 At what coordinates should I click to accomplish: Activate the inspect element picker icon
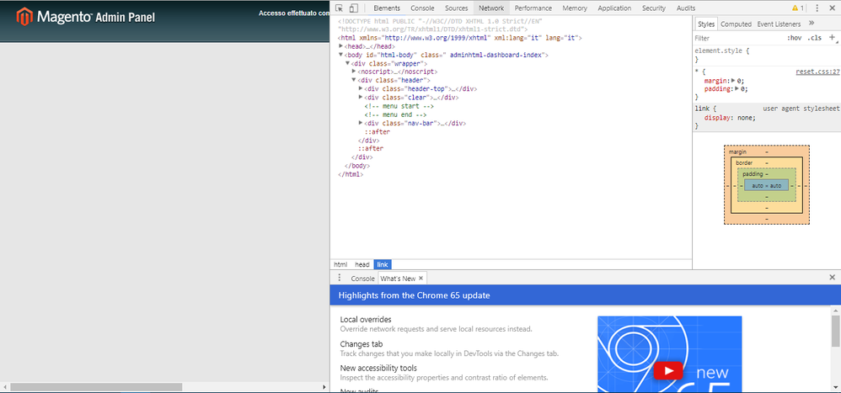coord(340,8)
